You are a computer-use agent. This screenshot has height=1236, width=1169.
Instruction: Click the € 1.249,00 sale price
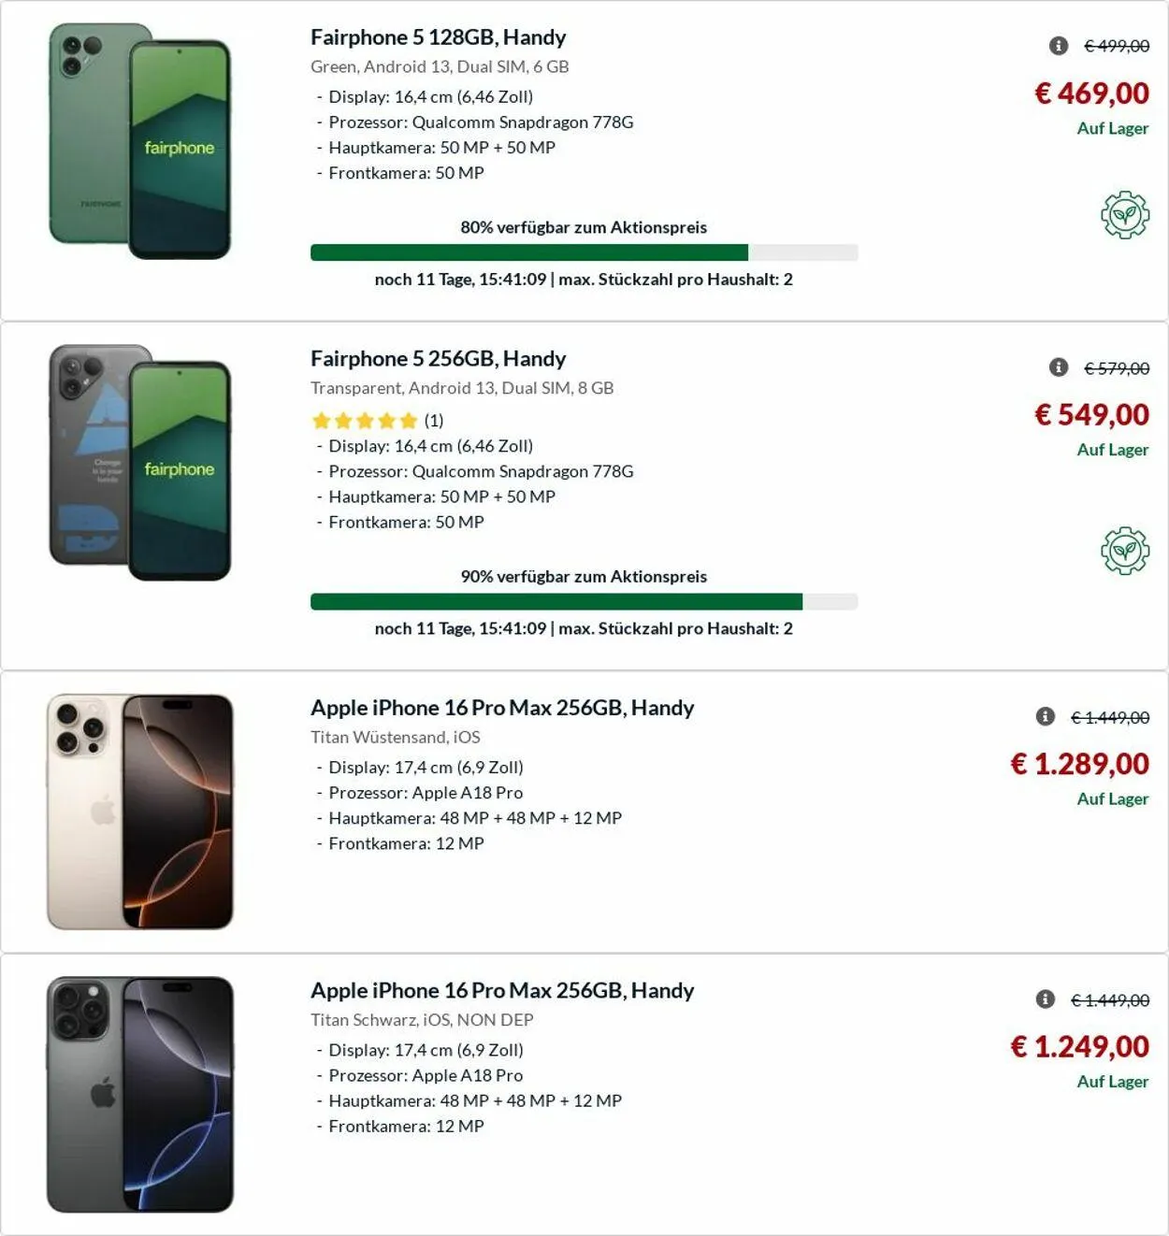pos(1079,1047)
